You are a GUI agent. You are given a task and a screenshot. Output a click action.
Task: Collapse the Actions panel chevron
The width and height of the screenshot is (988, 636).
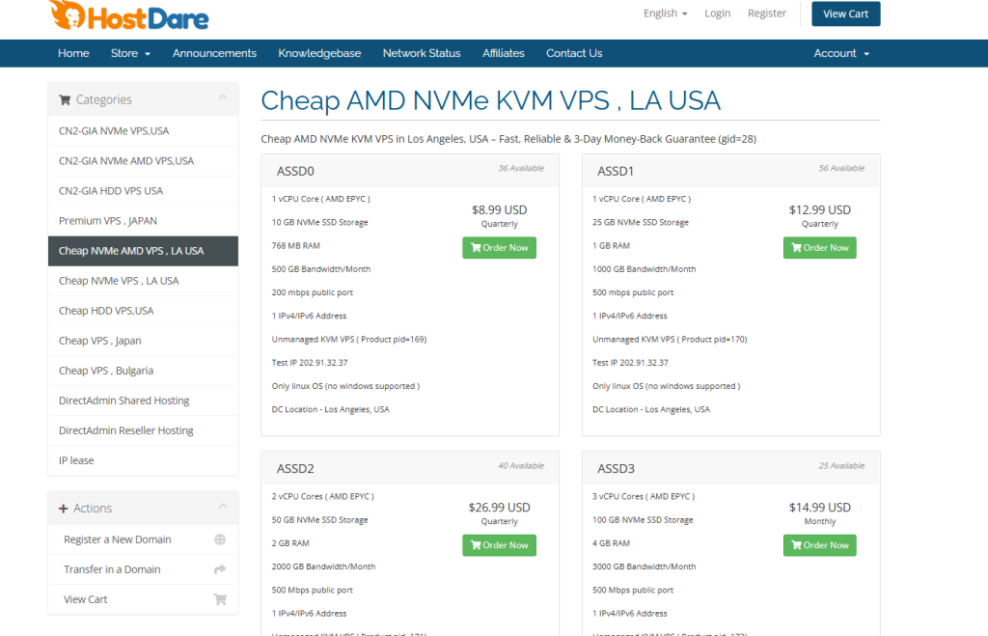coord(223,506)
